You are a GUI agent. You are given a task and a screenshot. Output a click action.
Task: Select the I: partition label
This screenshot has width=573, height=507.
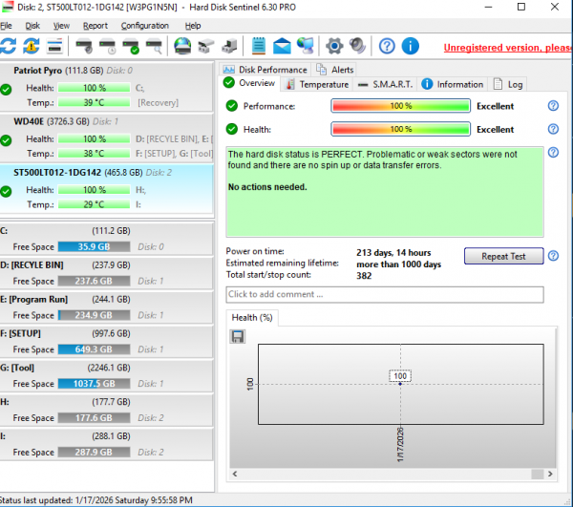click(3, 436)
